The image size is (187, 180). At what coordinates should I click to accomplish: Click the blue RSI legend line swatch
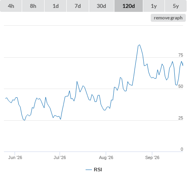[89, 170]
